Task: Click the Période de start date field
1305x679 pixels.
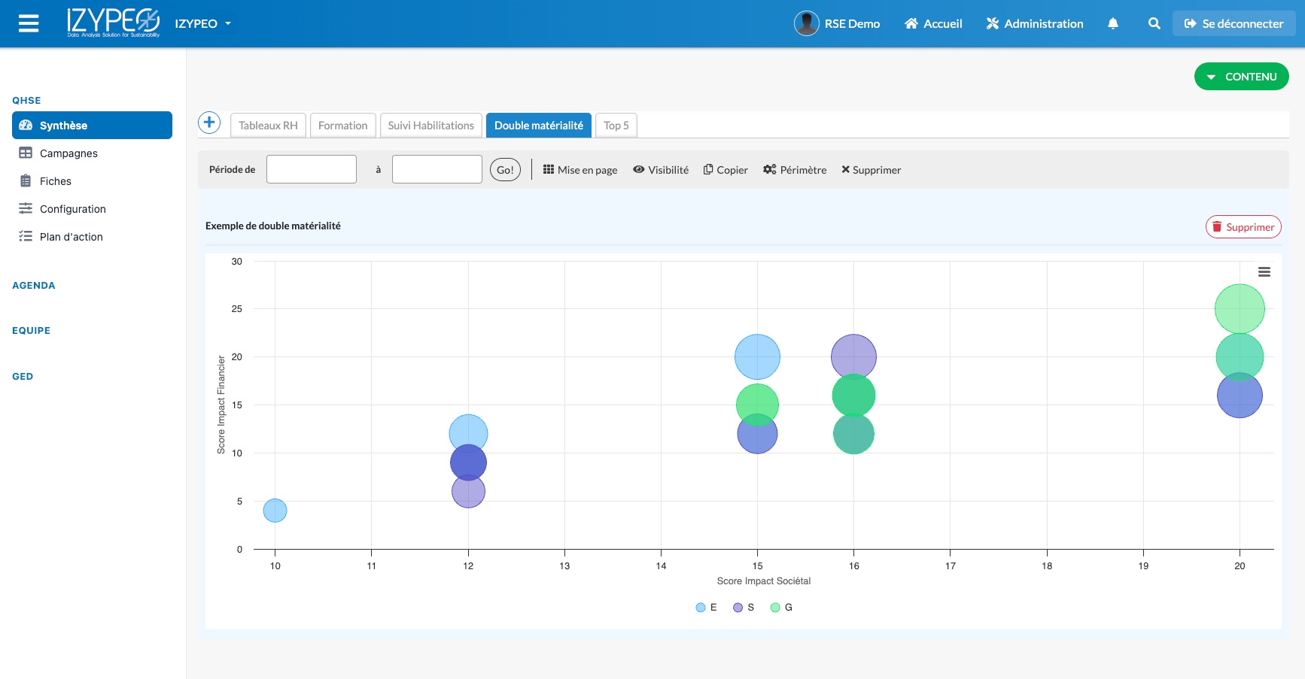Action: [x=311, y=169]
